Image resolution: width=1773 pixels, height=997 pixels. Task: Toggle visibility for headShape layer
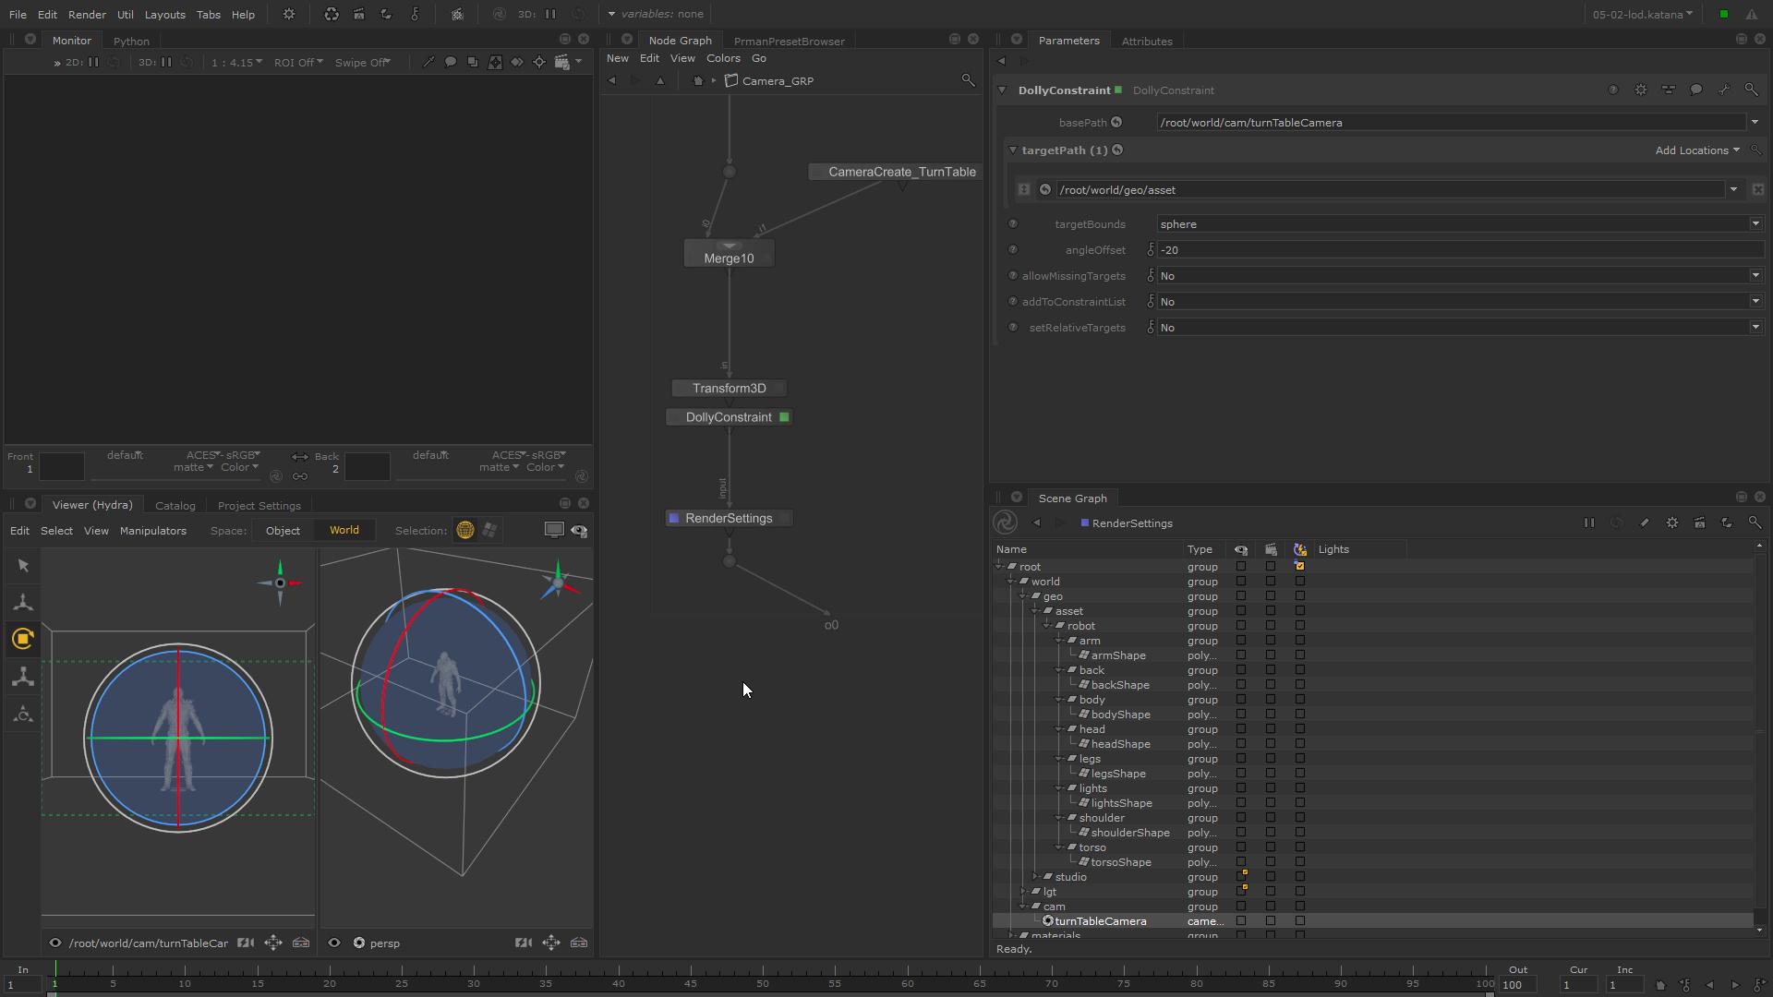pos(1241,744)
